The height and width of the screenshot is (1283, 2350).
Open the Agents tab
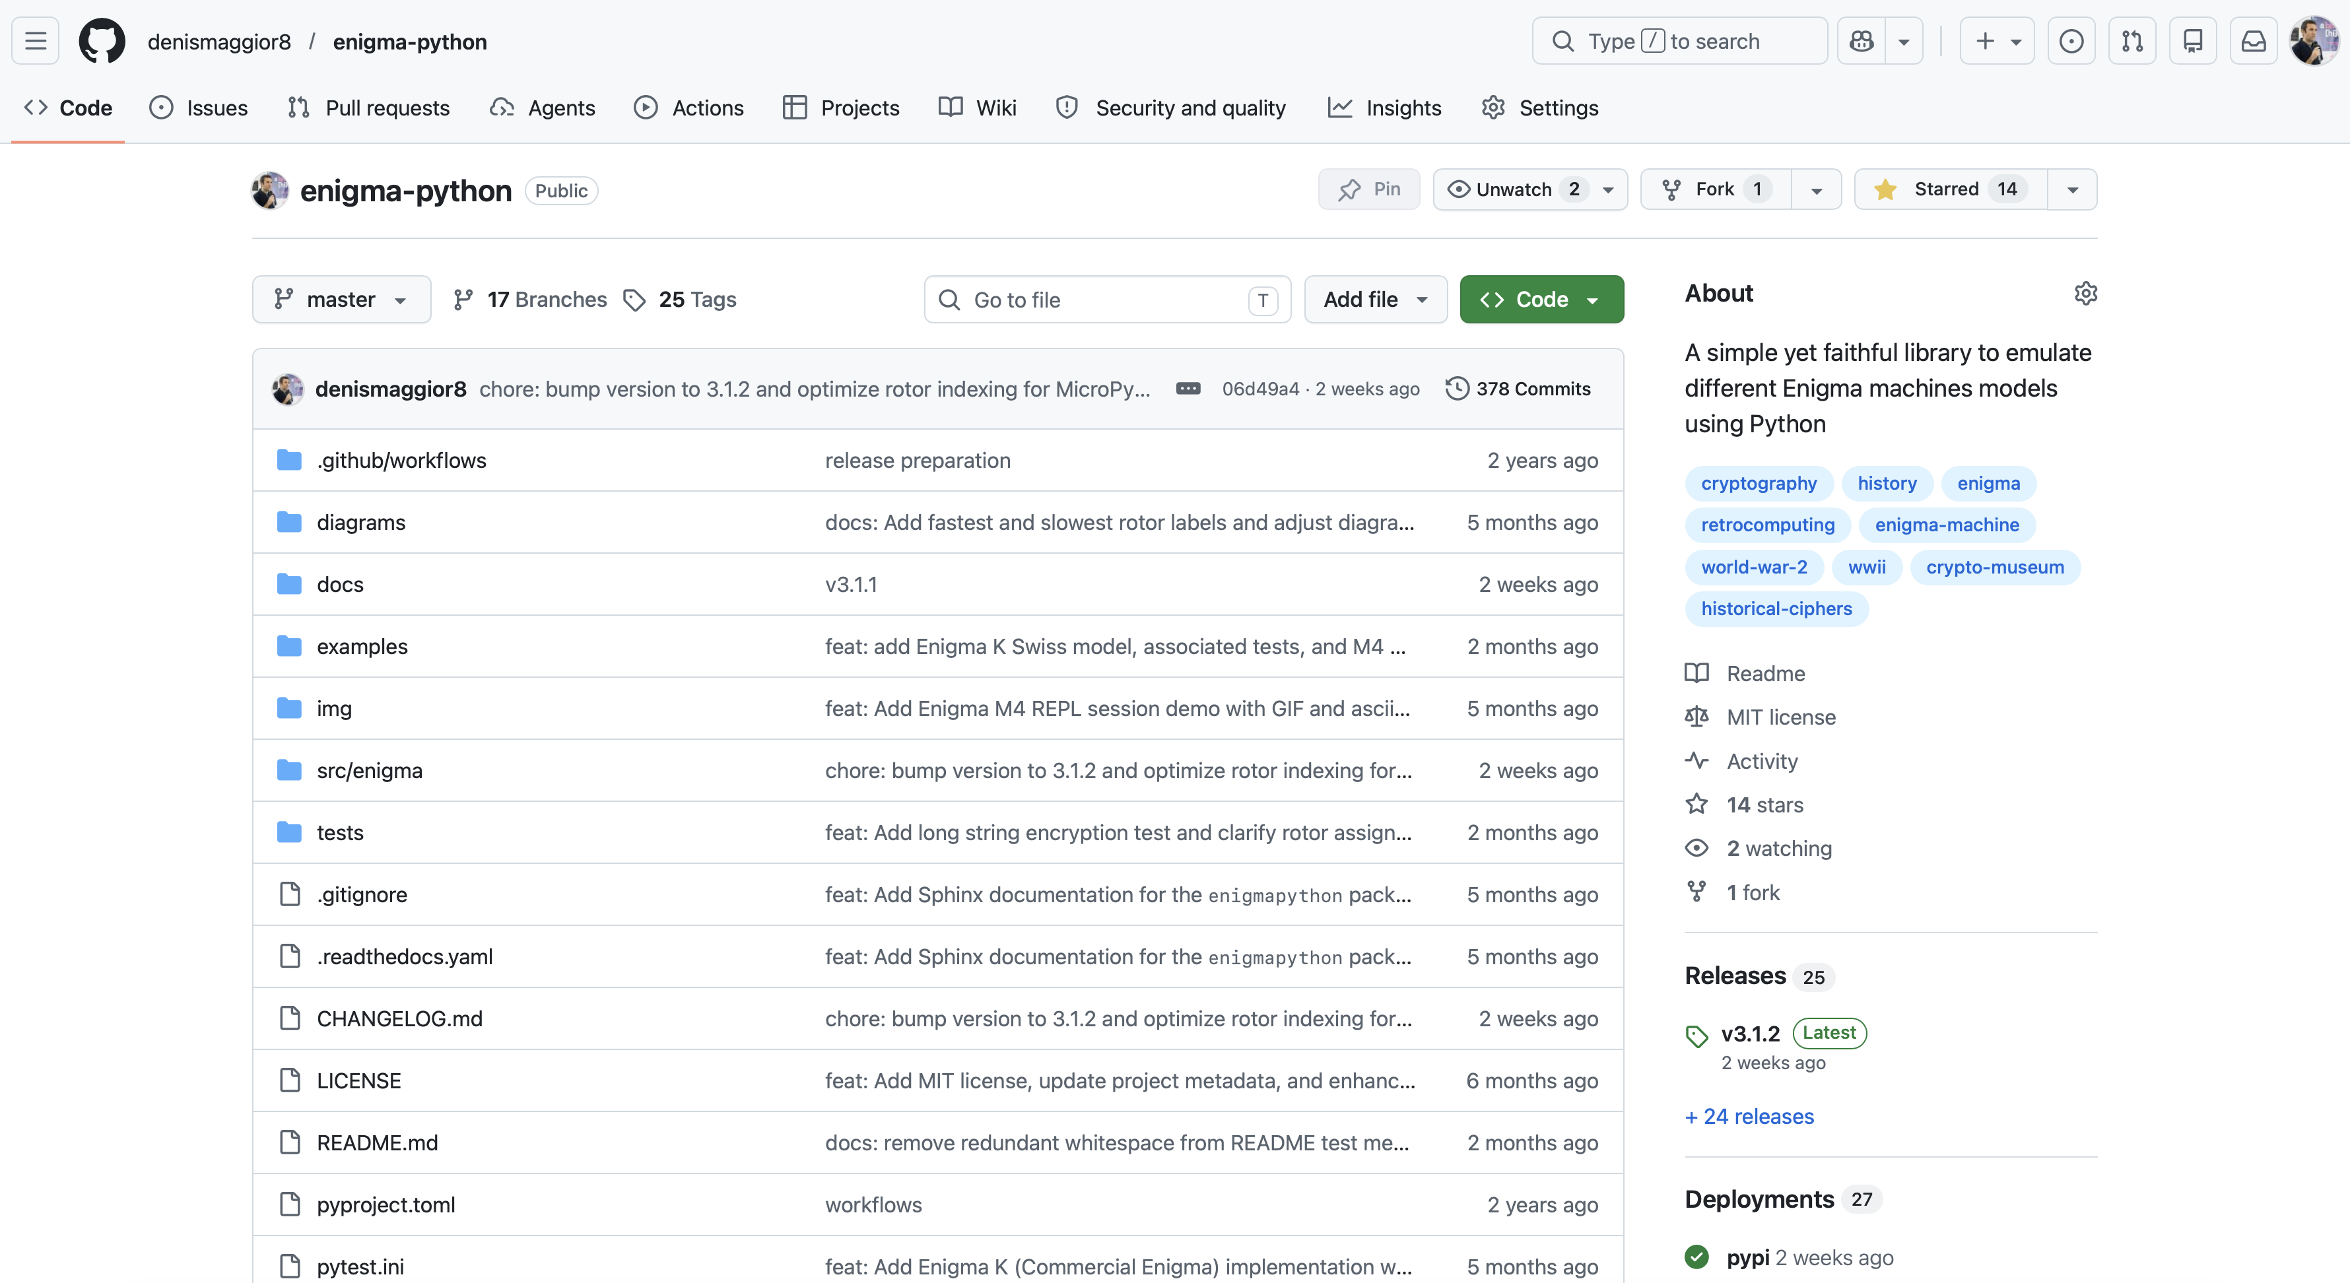(543, 108)
